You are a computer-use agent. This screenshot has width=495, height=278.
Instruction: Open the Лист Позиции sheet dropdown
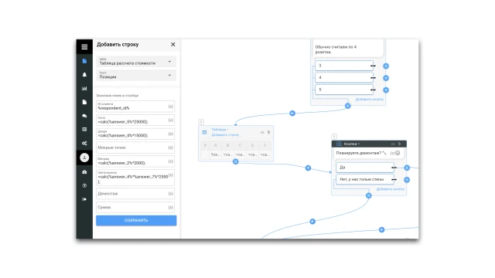coord(136,76)
